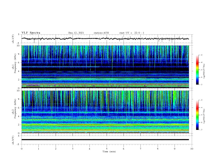Click the "ch.1 Frequency (kHz)" axis label
This screenshot has width=216, height=167.
pos(14,63)
